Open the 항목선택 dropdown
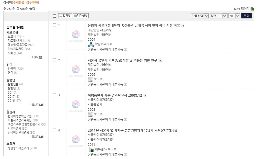The width and height of the screenshot is (258, 159). click(x=200, y=16)
